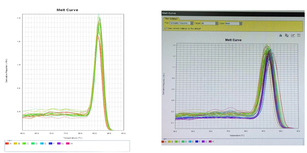Open the plot properties chart icon
Image resolution: width=307 pixels, height=153 pixels.
[x=293, y=35]
